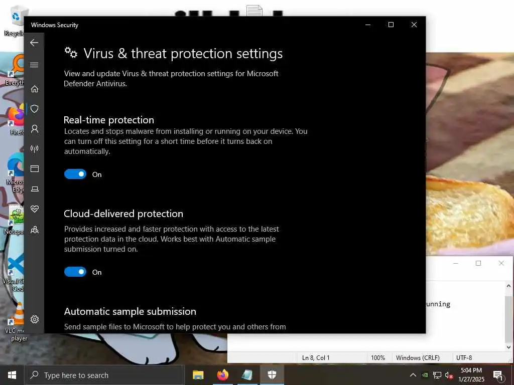Click Windows (CRLF) in Notepad status bar
Screen dimensions: 514x385
pos(418,358)
